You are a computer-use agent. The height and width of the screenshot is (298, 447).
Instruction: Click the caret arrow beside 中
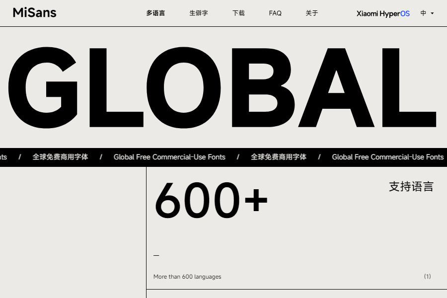point(432,13)
